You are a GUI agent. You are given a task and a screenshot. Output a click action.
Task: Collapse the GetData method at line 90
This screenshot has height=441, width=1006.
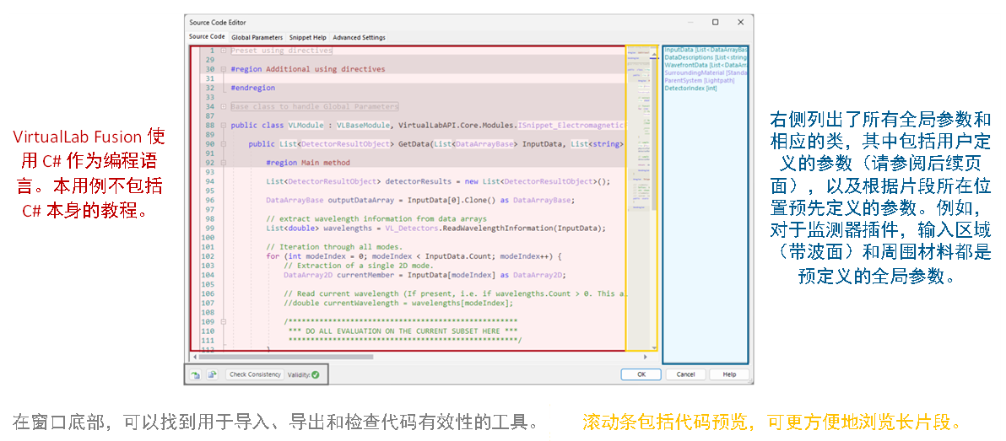[223, 144]
